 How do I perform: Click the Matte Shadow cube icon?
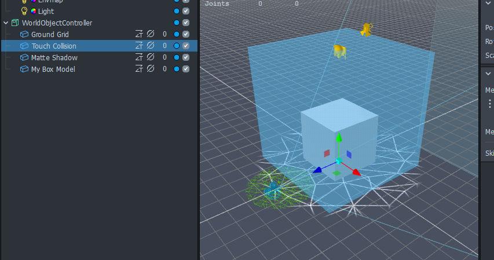click(x=24, y=57)
